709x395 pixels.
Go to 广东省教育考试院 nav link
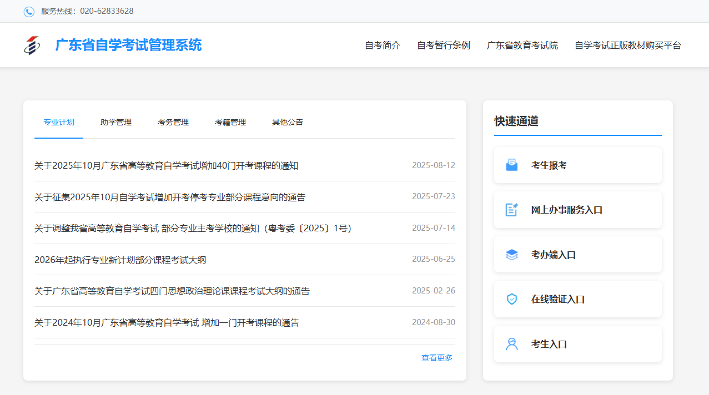point(522,45)
